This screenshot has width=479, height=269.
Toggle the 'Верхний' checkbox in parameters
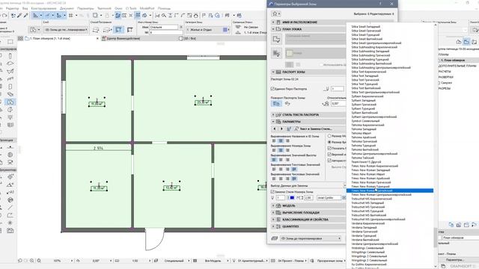pos(329,155)
